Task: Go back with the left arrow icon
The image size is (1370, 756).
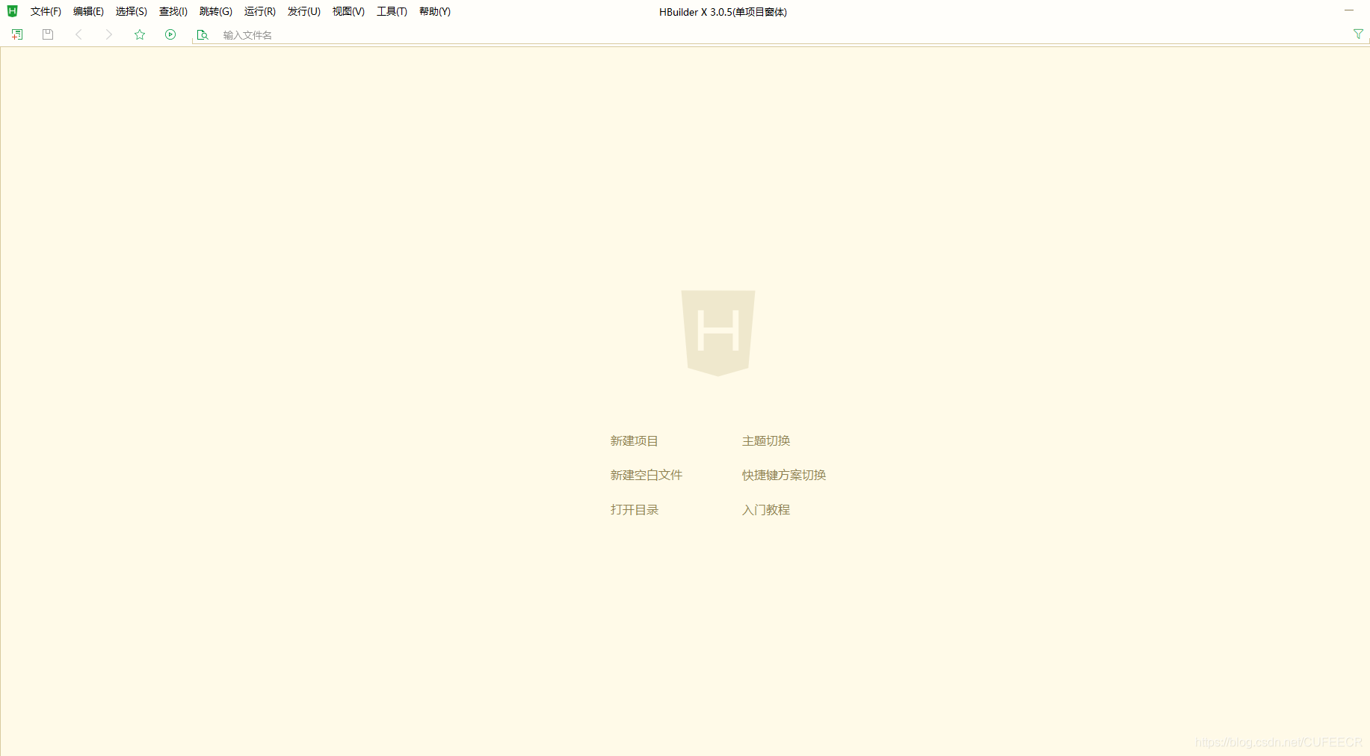Action: click(78, 34)
